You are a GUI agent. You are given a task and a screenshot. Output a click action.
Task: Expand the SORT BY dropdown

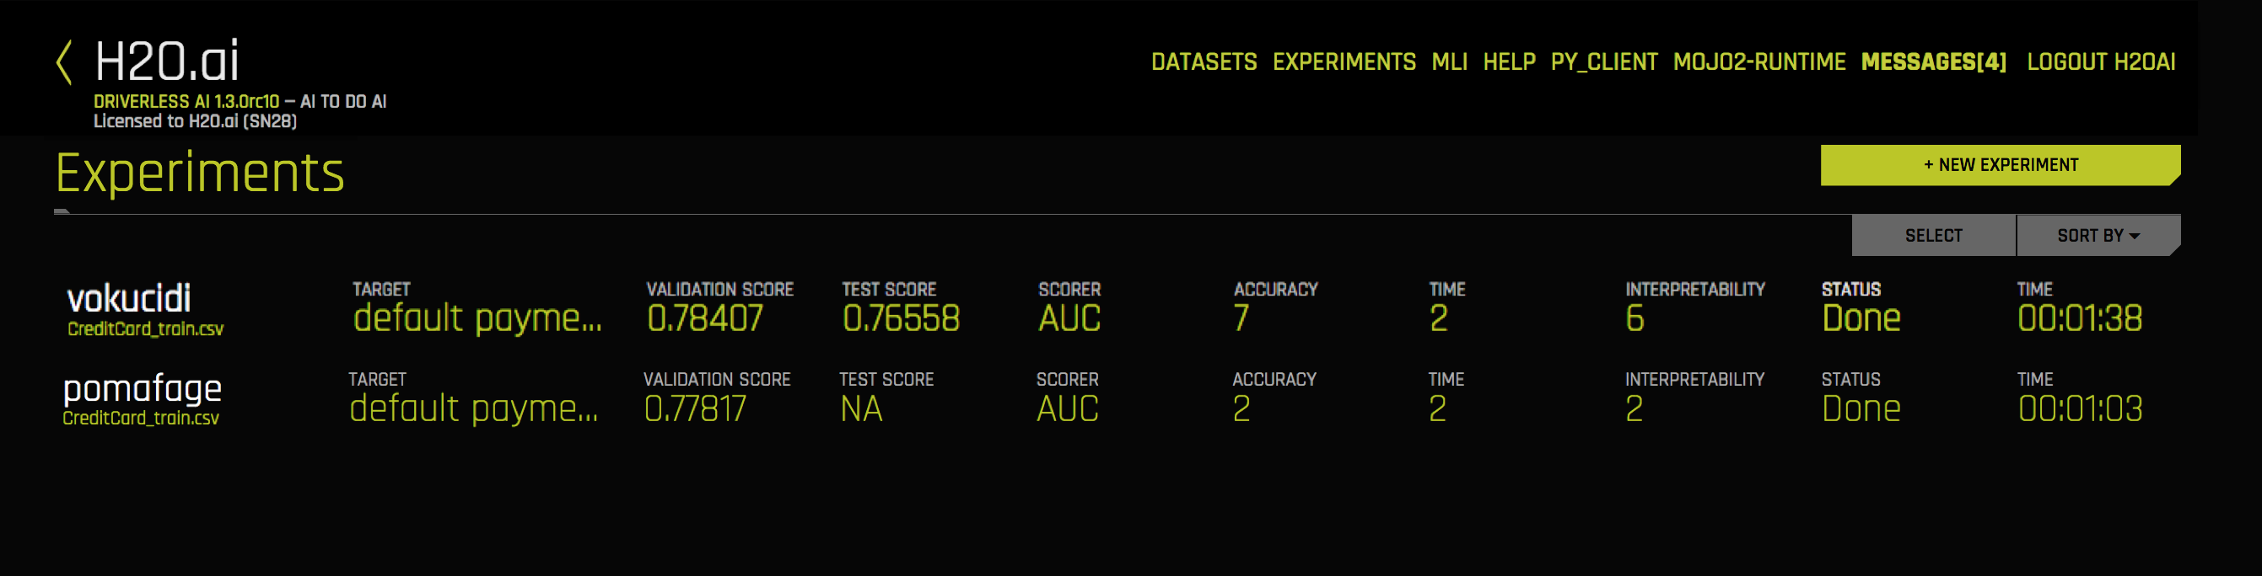[x=2098, y=236]
